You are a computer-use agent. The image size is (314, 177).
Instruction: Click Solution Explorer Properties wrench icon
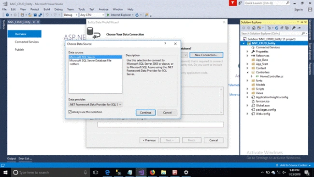click(x=294, y=28)
